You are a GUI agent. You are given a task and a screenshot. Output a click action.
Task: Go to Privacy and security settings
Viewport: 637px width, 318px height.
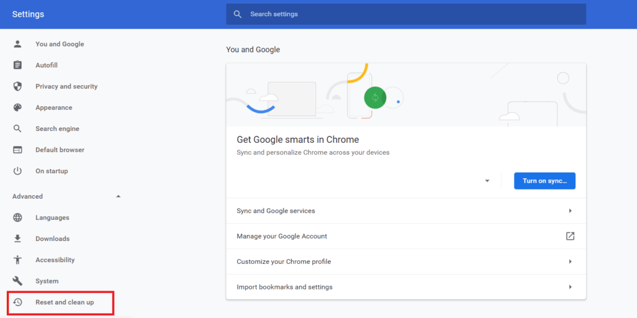click(x=67, y=86)
